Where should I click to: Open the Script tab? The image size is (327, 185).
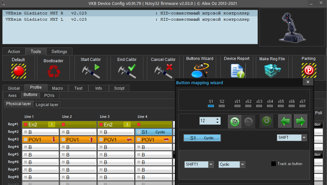click(119, 88)
